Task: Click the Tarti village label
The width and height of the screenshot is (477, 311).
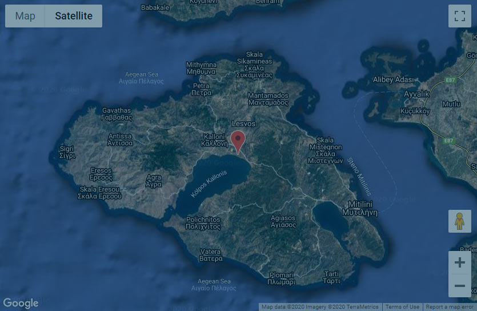Action: coord(331,277)
